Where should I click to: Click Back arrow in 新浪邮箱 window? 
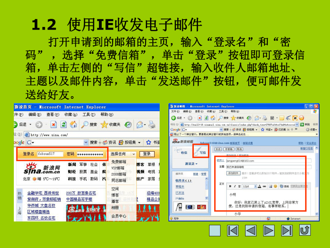point(173,118)
